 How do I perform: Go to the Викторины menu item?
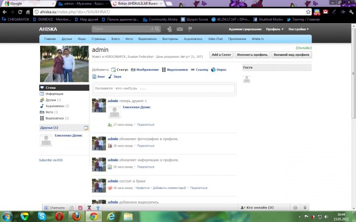pos(170,38)
